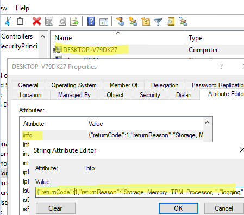244x215 pixels.
Task: Open the Help menu
Action: pyautogui.click(x=22, y=8)
